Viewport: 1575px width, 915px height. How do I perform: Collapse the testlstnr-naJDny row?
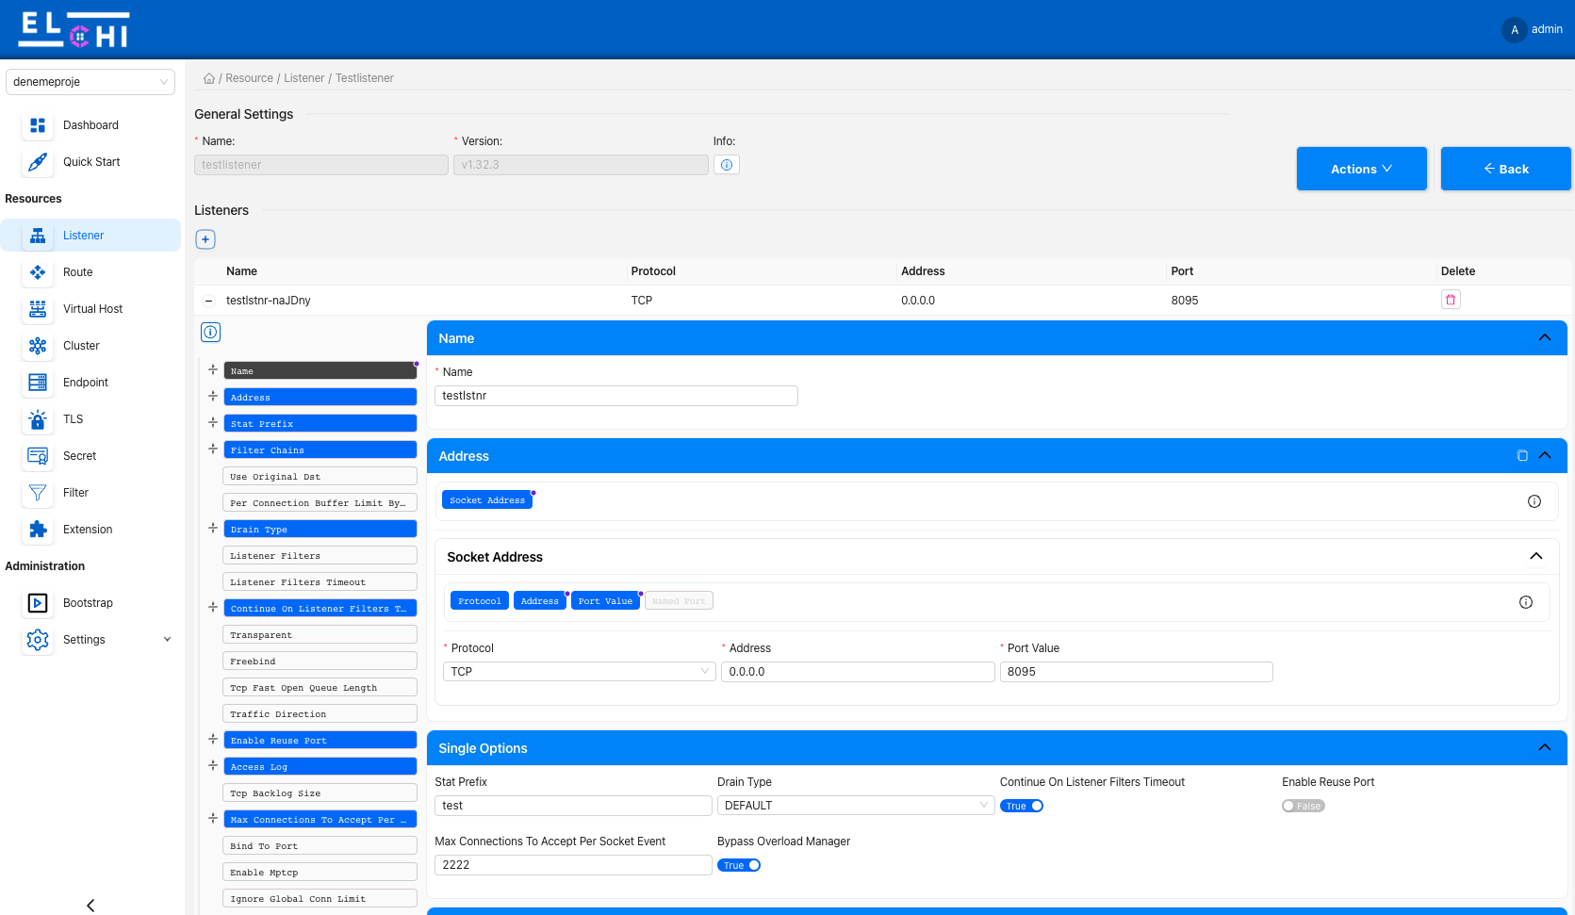pos(208,301)
